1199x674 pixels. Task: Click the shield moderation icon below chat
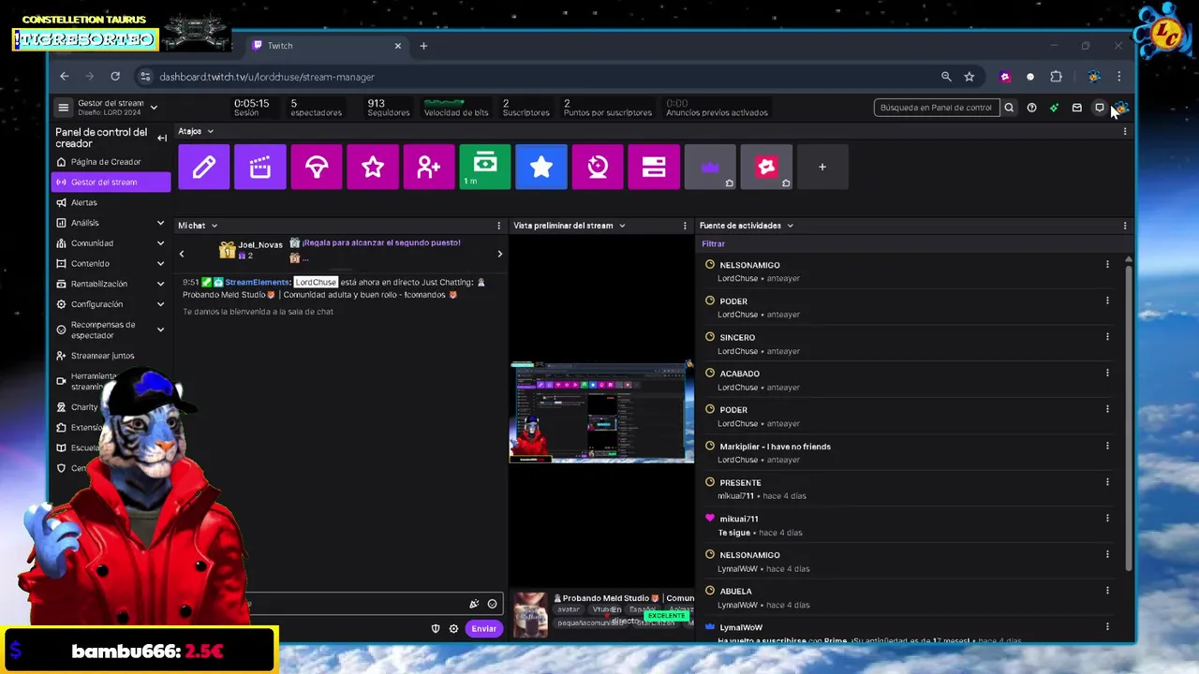[x=436, y=628]
